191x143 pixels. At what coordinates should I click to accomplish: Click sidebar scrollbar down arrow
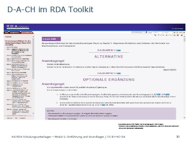pos(33,113)
